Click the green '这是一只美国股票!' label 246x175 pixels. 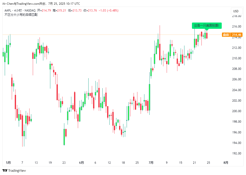coord(207,26)
